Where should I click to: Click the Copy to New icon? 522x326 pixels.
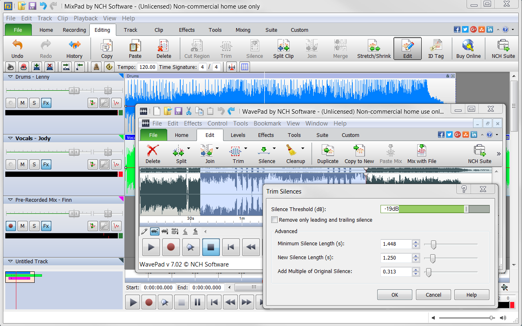click(359, 151)
